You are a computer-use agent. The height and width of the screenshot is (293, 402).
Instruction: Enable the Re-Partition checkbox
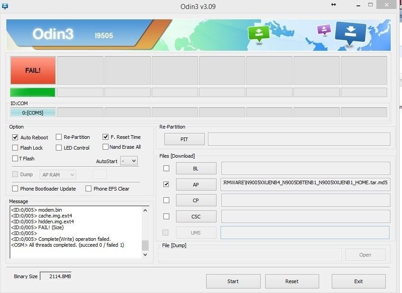click(x=59, y=137)
